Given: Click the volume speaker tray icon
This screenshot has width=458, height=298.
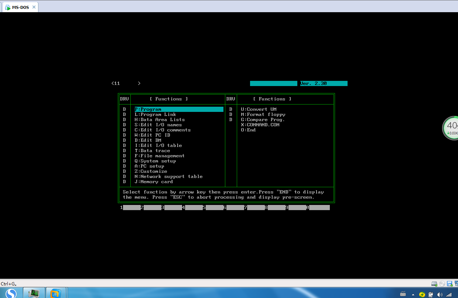Looking at the screenshot, I should pyautogui.click(x=440, y=295).
